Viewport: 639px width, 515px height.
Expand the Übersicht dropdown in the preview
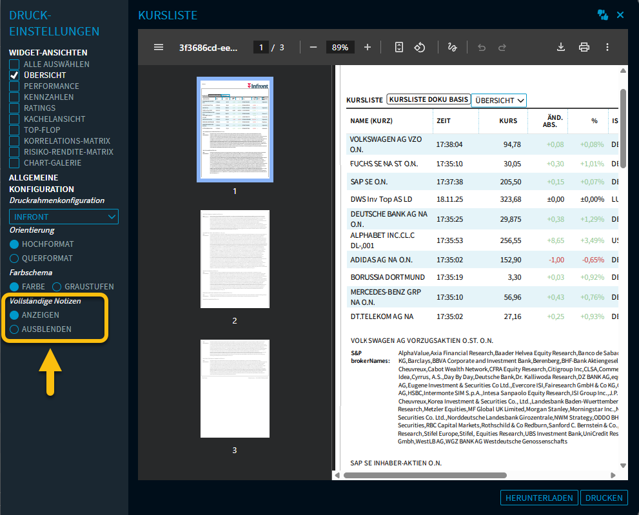tap(499, 101)
